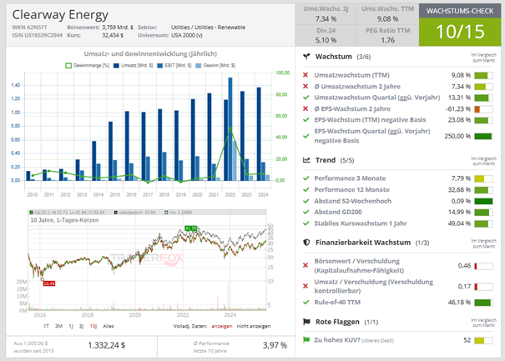Click the PEG Ratio TTM 1,76 cell
This screenshot has width=505, height=361.
(388, 35)
